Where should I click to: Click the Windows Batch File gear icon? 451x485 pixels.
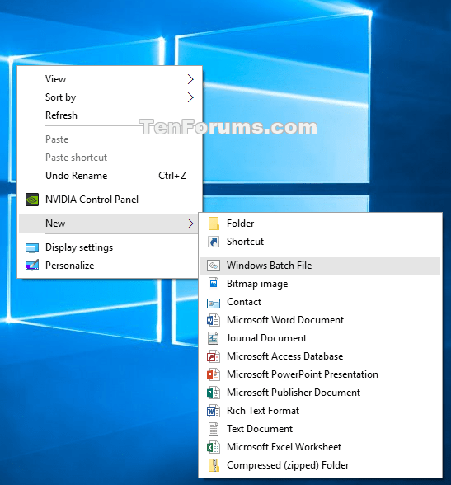(214, 266)
